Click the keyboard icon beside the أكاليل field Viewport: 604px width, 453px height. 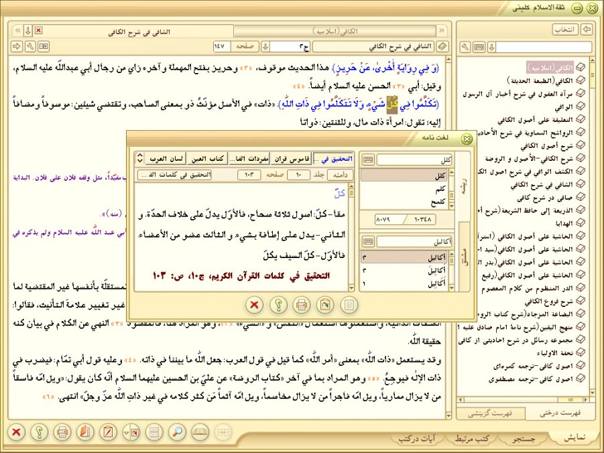click(368, 241)
